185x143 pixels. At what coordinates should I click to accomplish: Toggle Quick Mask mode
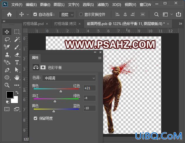click(7, 109)
